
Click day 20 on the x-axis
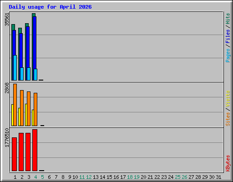[x=143, y=177]
